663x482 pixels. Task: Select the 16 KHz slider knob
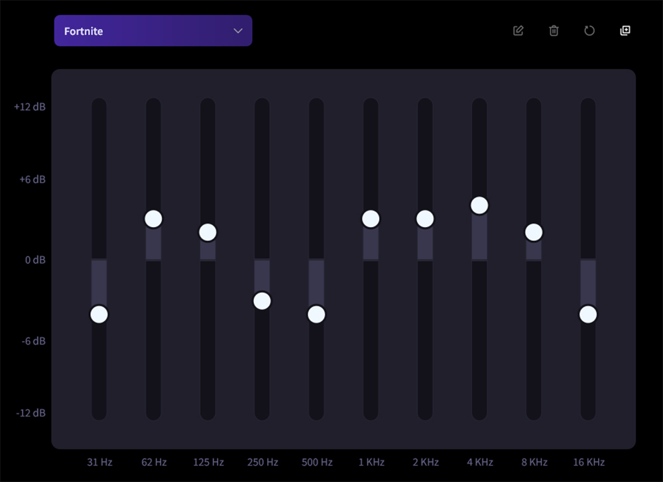click(x=588, y=314)
